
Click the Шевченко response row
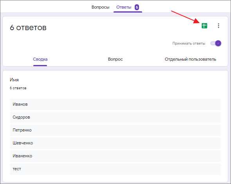[115, 143]
